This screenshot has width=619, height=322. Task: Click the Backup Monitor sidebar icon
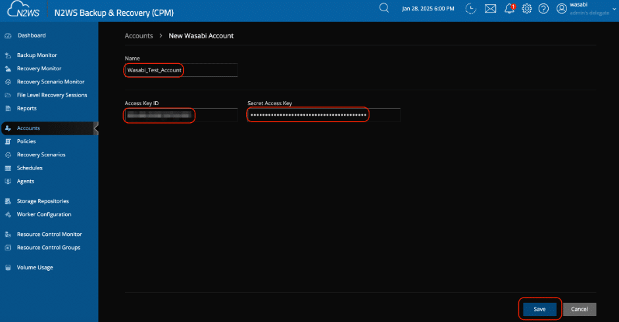click(x=8, y=55)
